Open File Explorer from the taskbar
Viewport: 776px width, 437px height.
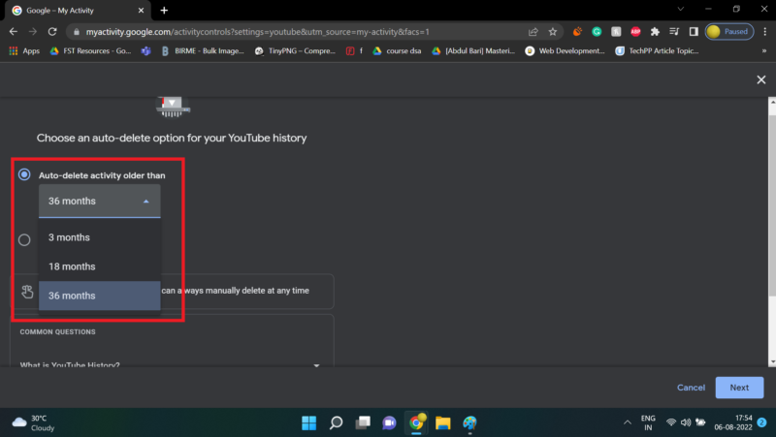click(443, 422)
